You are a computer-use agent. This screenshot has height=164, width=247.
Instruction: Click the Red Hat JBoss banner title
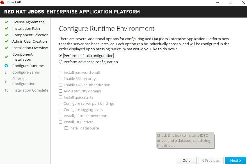[72, 12]
